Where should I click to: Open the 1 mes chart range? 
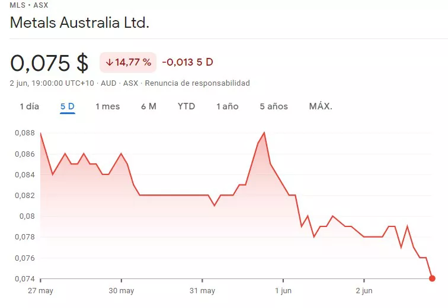pyautogui.click(x=107, y=106)
